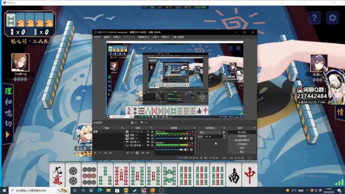Add a new scene with plus icon
The height and width of the screenshot is (194, 345).
click(x=95, y=153)
